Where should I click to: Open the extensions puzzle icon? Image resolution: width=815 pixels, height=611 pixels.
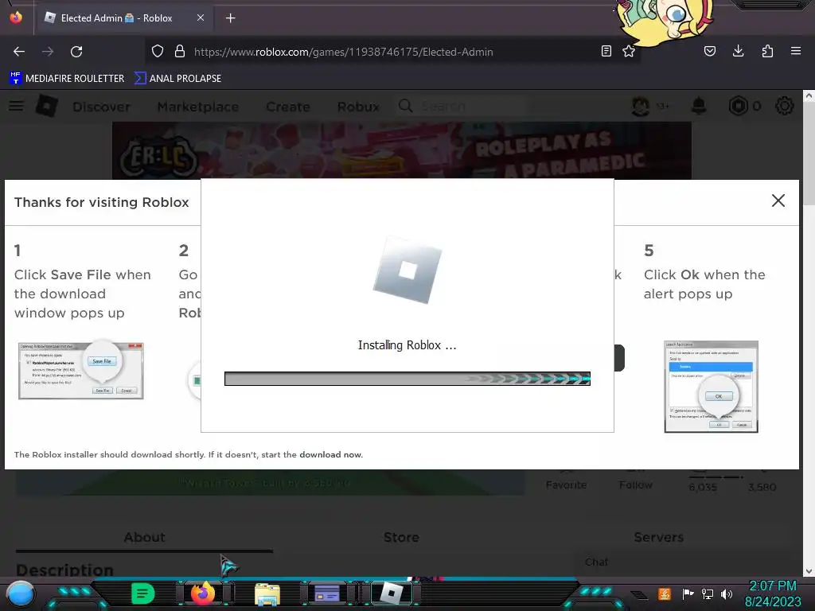tap(767, 52)
